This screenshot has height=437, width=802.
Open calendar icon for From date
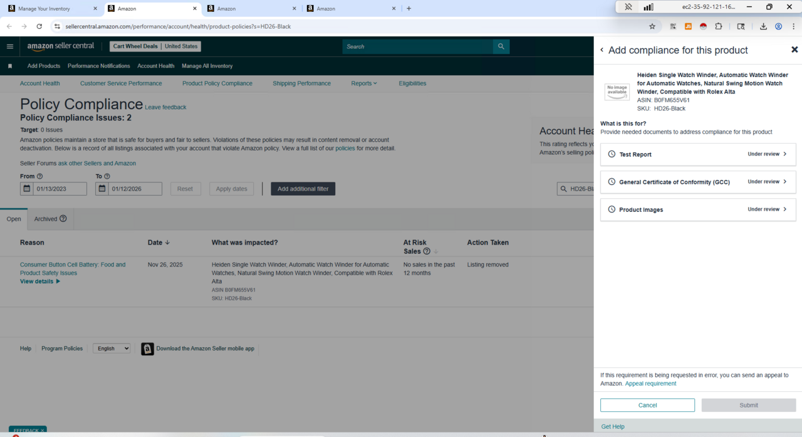tap(27, 189)
